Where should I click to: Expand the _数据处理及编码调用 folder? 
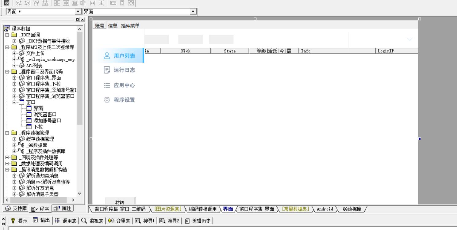[x=7, y=164]
